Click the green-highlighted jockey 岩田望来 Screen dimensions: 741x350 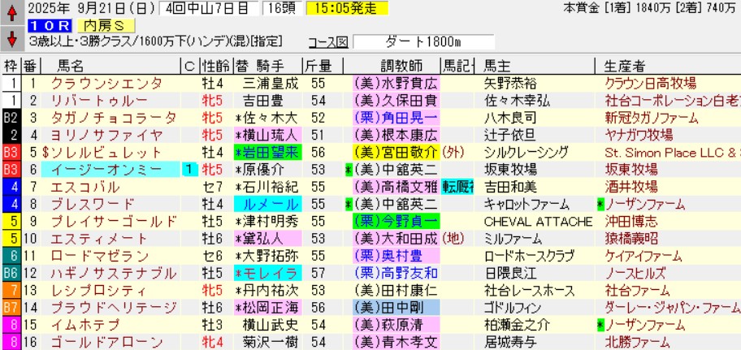(266, 152)
